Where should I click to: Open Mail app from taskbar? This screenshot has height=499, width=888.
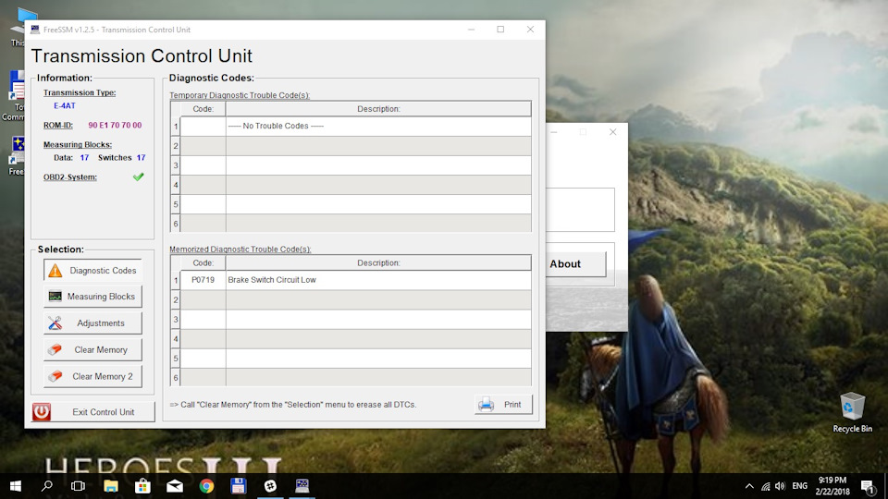pos(175,486)
